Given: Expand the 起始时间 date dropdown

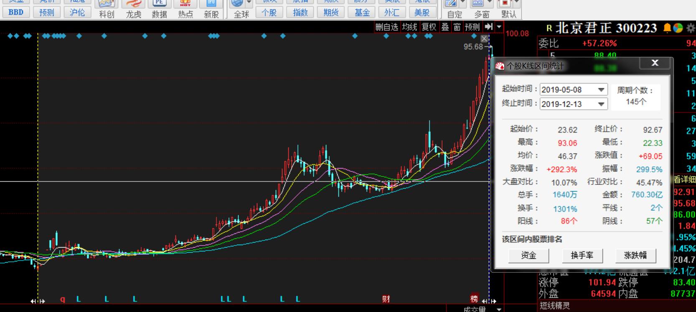Looking at the screenshot, I should pos(601,90).
